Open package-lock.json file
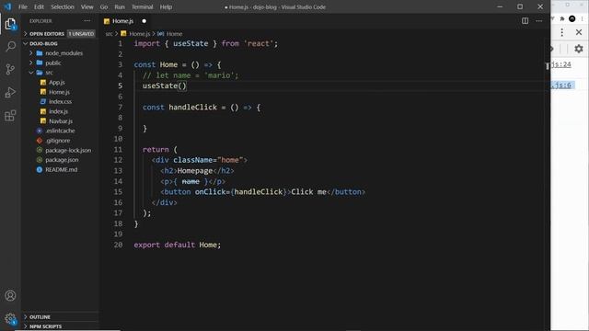The image size is (589, 331). [x=68, y=150]
